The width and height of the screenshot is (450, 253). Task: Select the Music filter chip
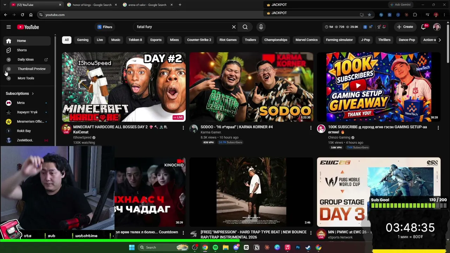[x=116, y=40]
